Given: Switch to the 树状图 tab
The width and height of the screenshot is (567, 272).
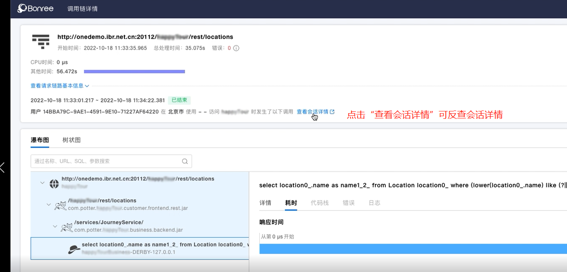Looking at the screenshot, I should 72,140.
